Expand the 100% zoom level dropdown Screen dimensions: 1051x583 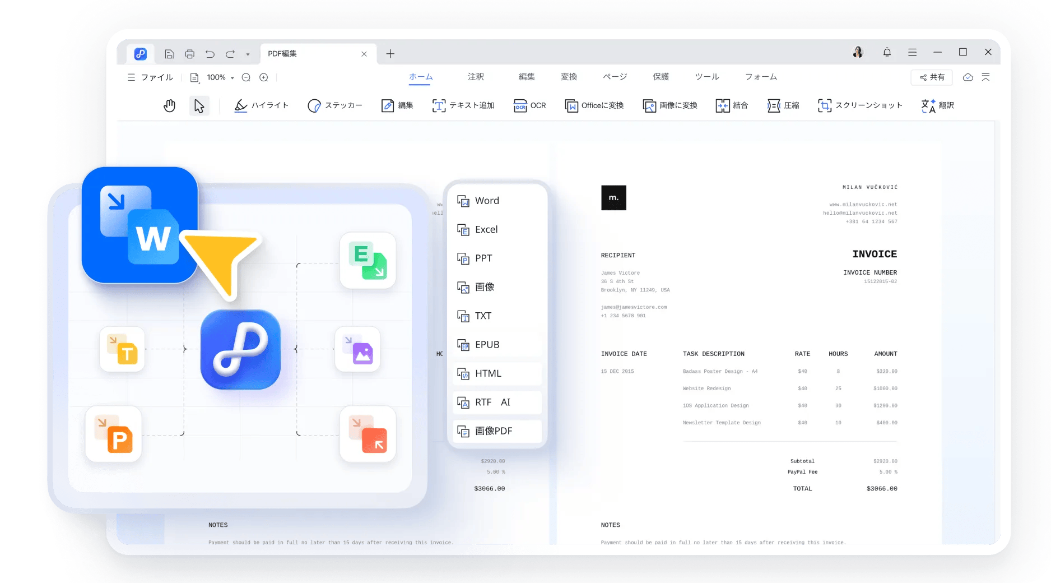(x=232, y=78)
